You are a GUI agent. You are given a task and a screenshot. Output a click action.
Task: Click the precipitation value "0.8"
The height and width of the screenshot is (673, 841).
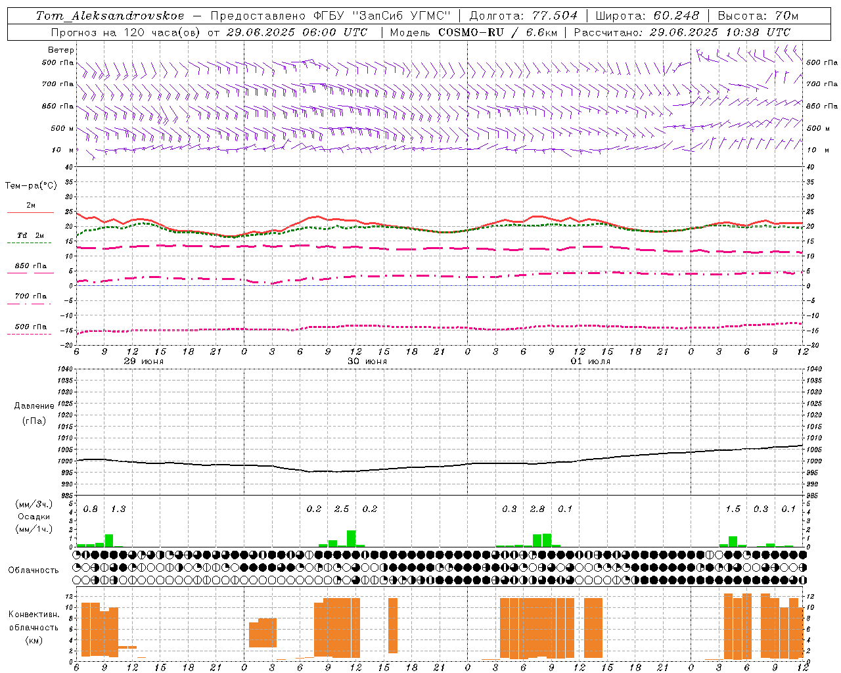[91, 509]
